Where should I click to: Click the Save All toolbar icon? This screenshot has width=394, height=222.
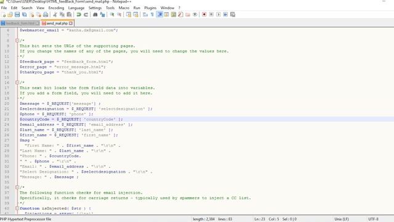pos(25,15)
